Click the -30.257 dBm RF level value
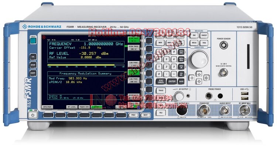The image size is (277, 147). (x=94, y=53)
